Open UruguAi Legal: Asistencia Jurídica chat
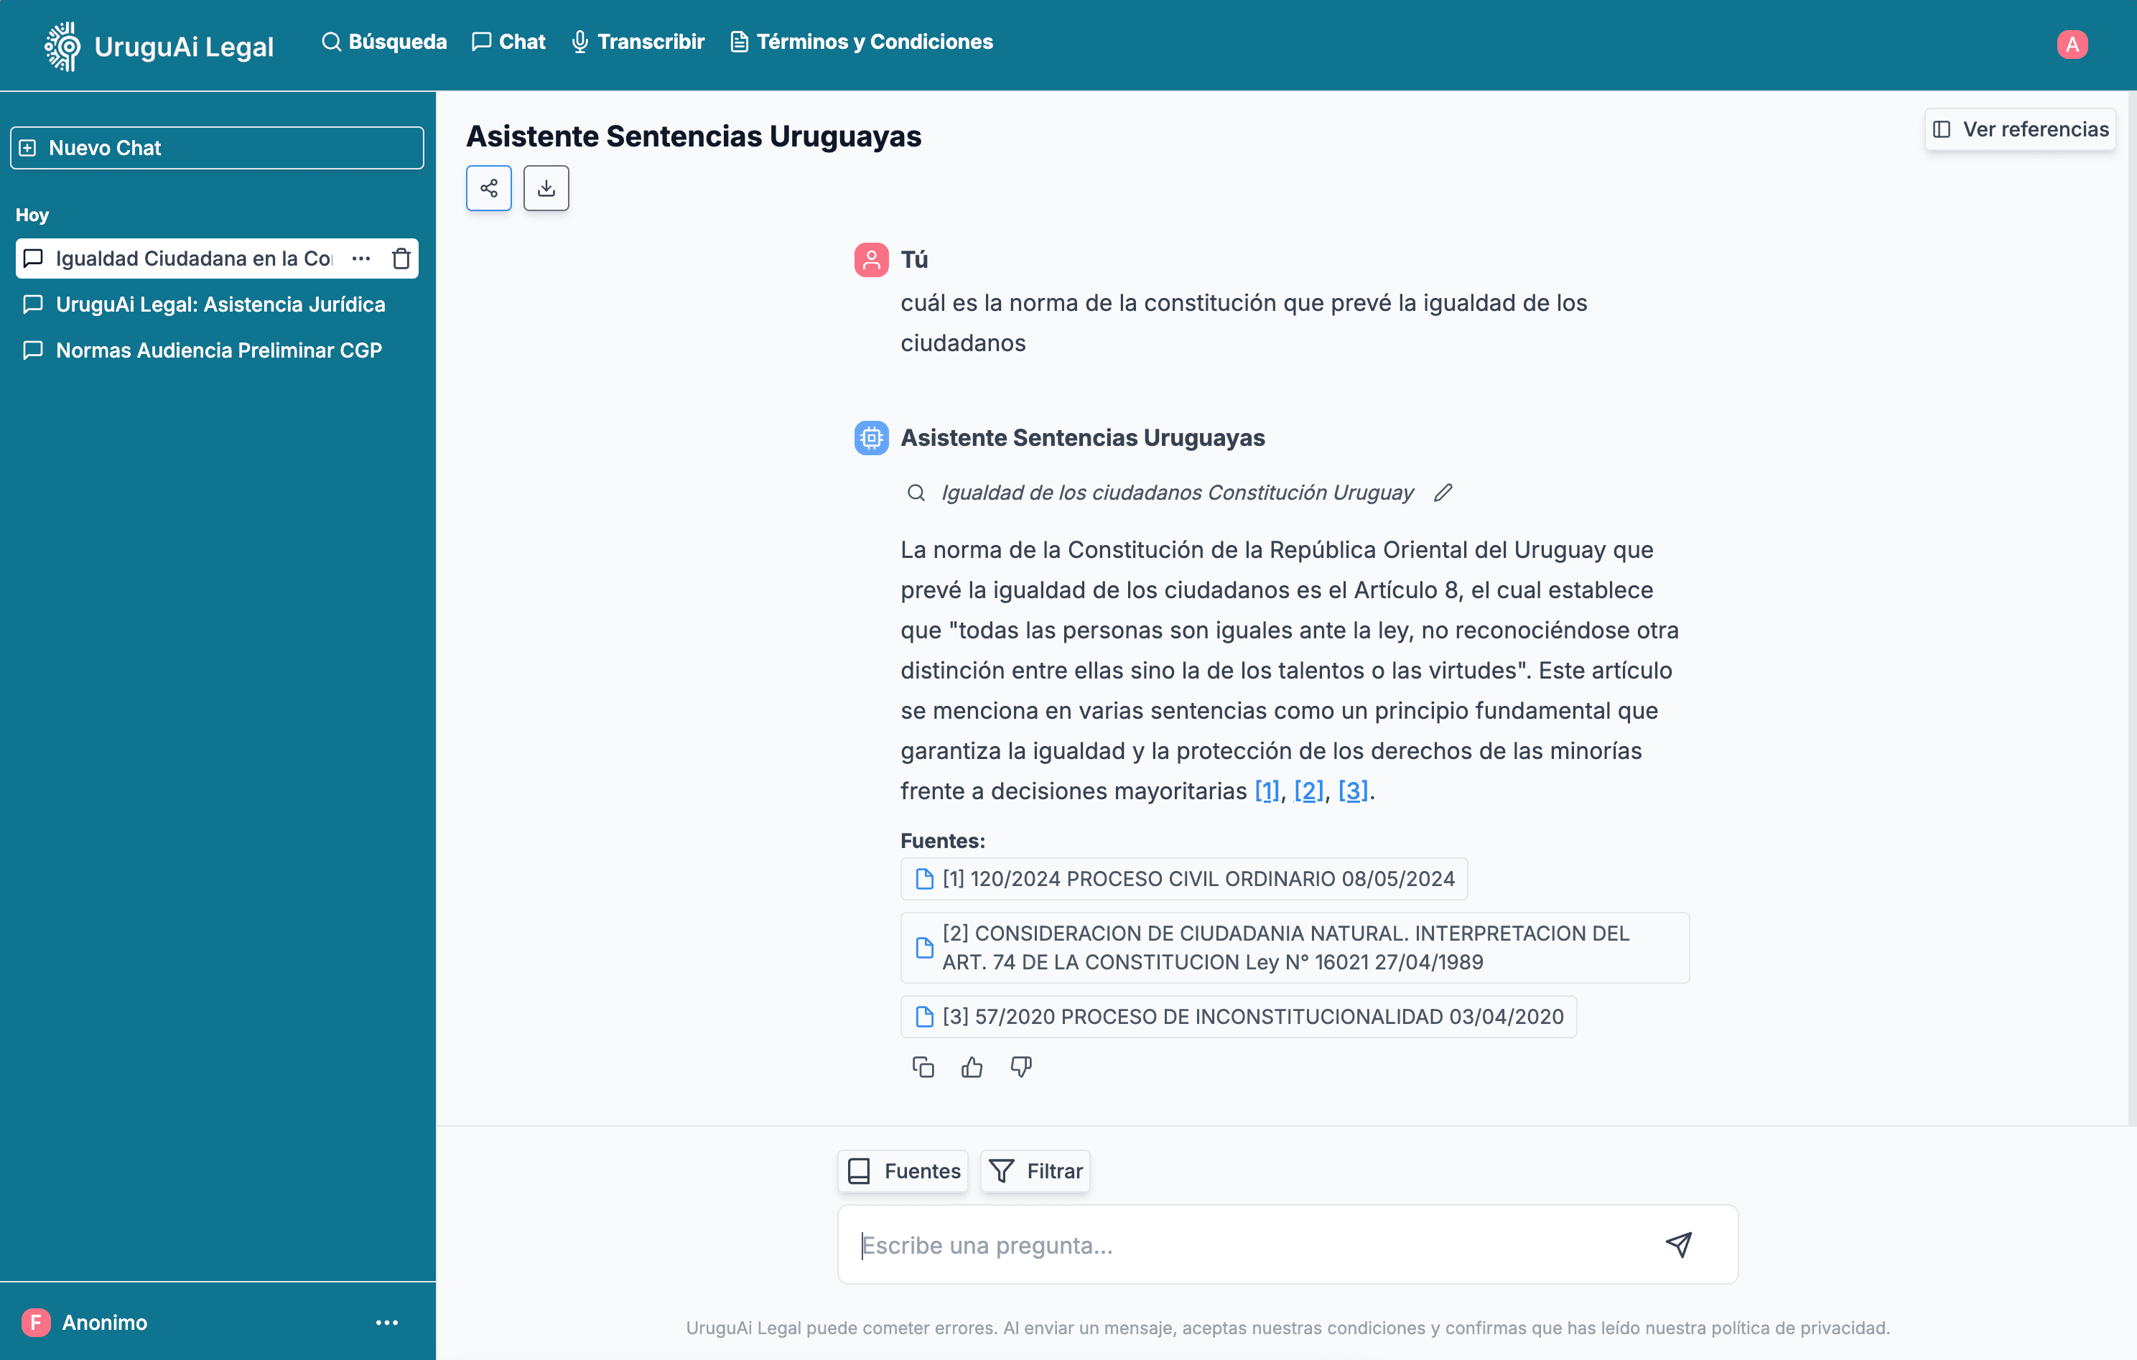The image size is (2137, 1360). [218, 304]
